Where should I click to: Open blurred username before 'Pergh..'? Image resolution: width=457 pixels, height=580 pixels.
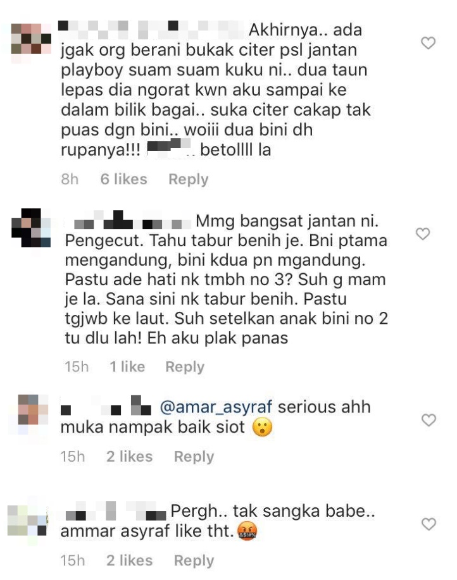click(115, 512)
